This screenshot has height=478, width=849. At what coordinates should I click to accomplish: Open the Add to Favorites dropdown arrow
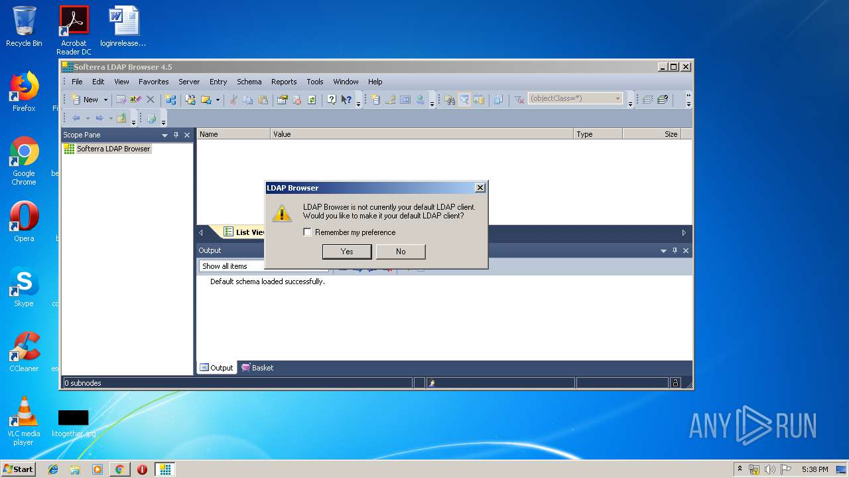[x=218, y=100]
